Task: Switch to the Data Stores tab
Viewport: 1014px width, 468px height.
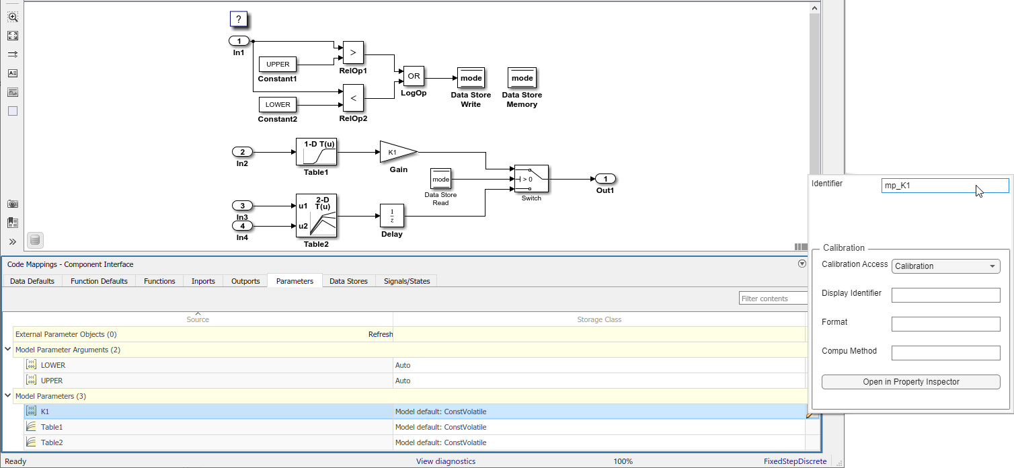Action: pos(348,281)
